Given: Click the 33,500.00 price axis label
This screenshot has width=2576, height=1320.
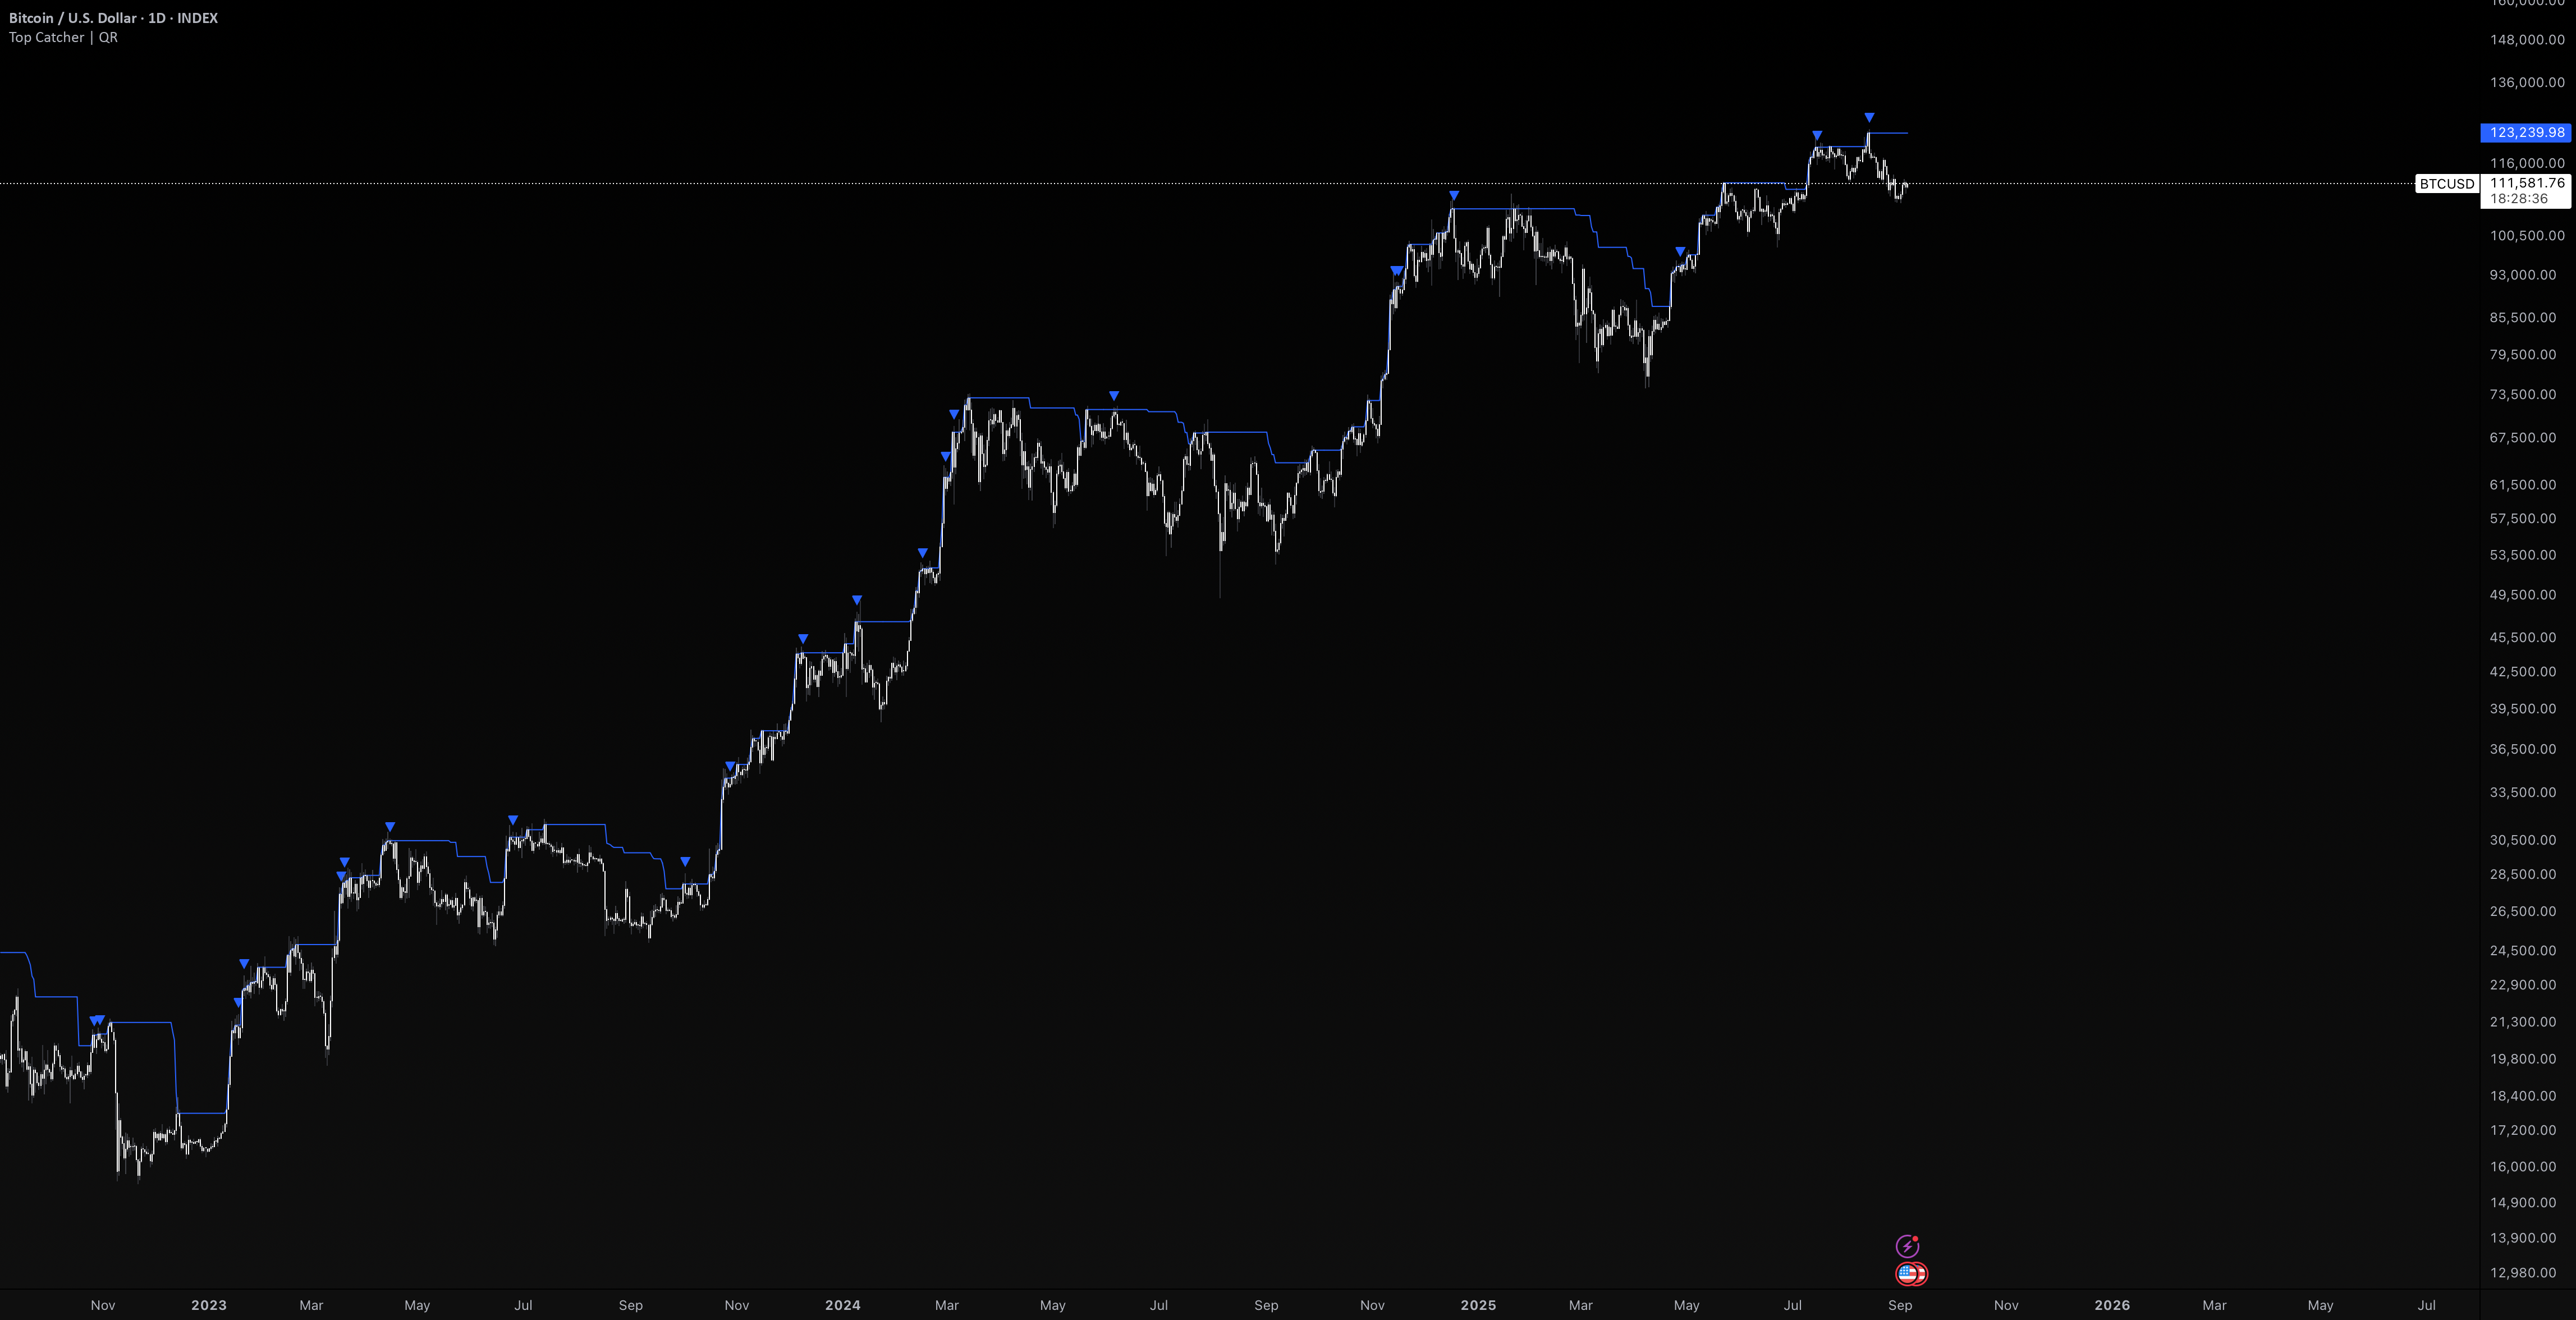Looking at the screenshot, I should point(2523,792).
